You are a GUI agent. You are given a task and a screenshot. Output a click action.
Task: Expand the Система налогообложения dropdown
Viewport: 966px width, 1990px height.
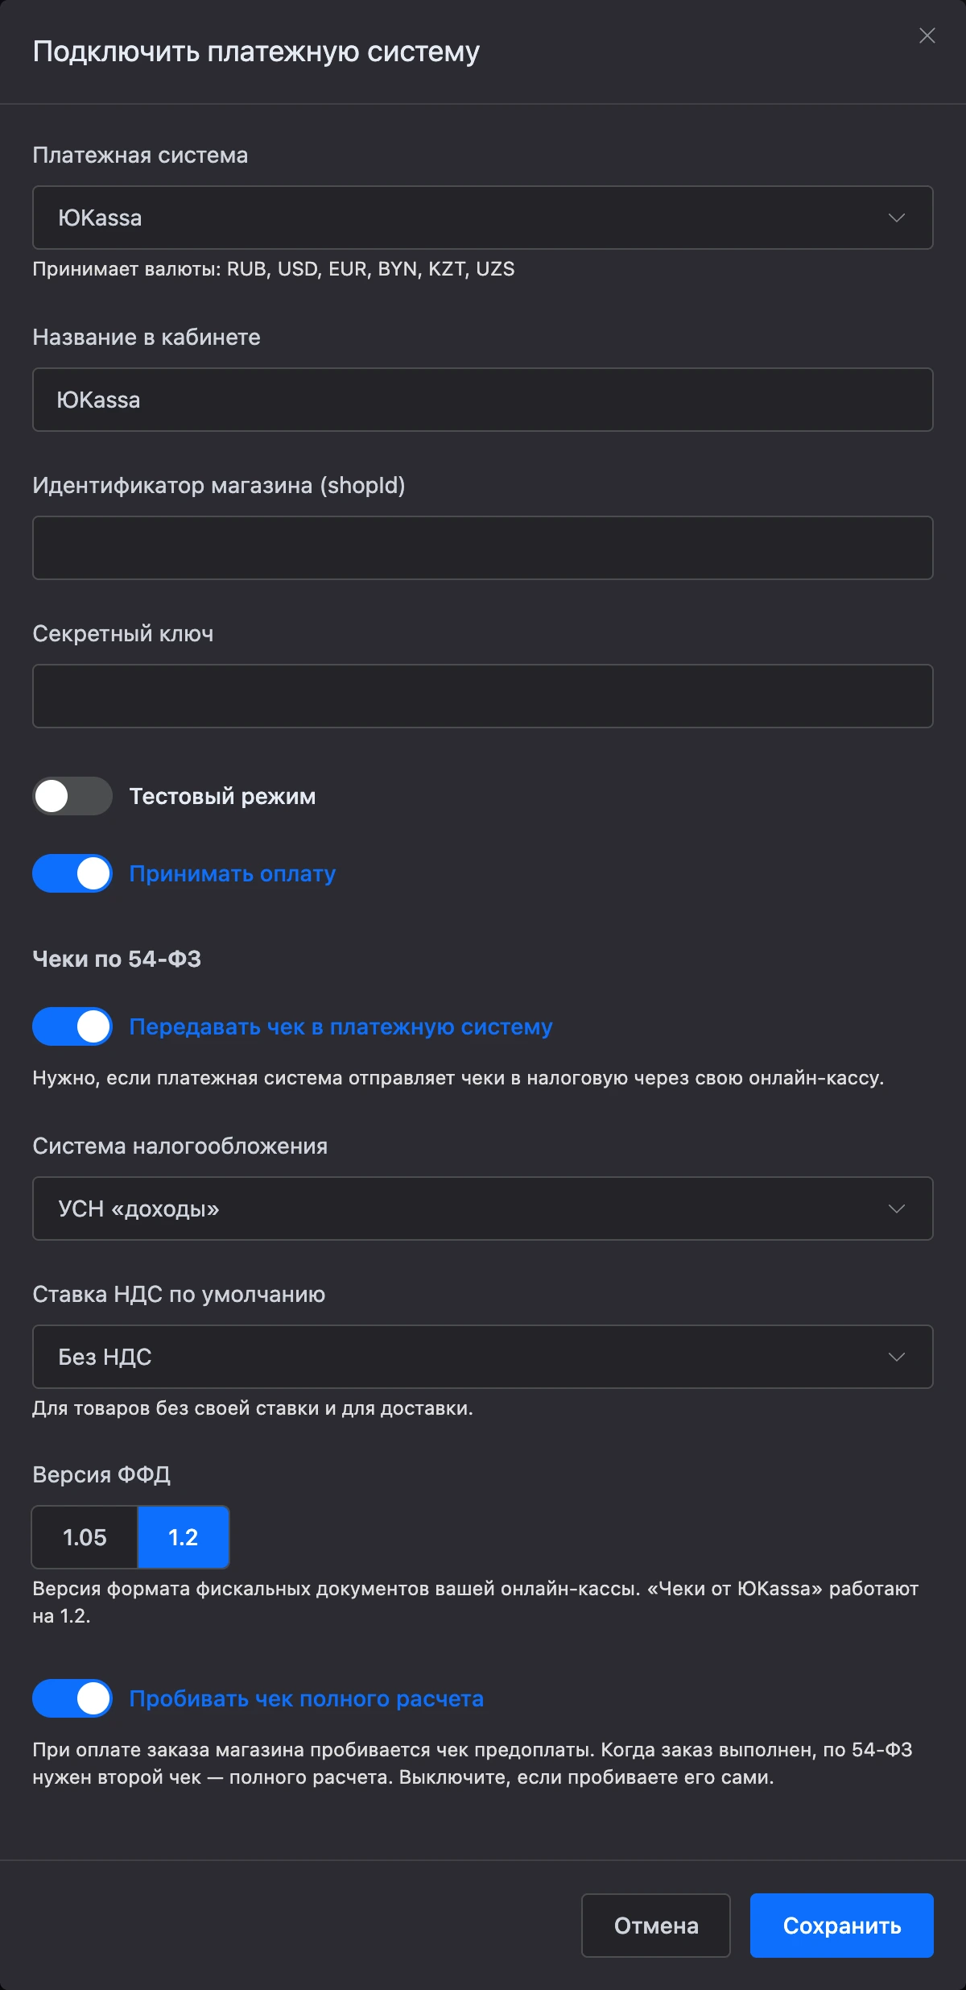483,1209
